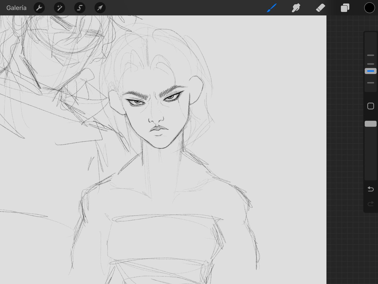Viewport: 378px width, 284px height.
Task: Return to the Galería
Action: coord(16,8)
